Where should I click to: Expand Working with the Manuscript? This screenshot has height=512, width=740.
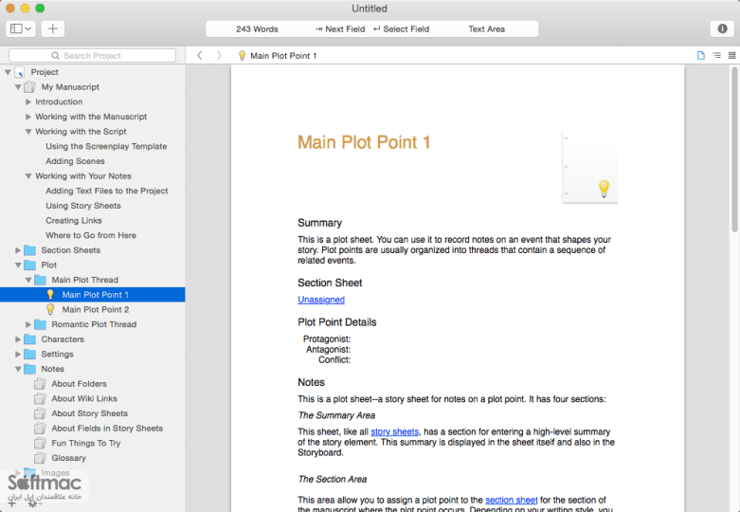28,117
